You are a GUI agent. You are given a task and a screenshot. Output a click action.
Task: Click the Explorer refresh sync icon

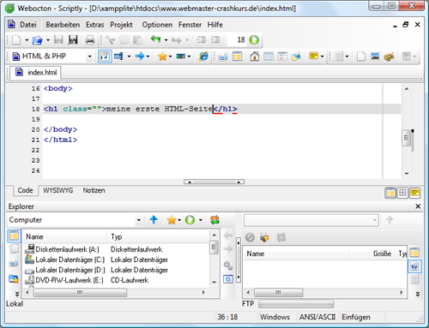tap(214, 220)
